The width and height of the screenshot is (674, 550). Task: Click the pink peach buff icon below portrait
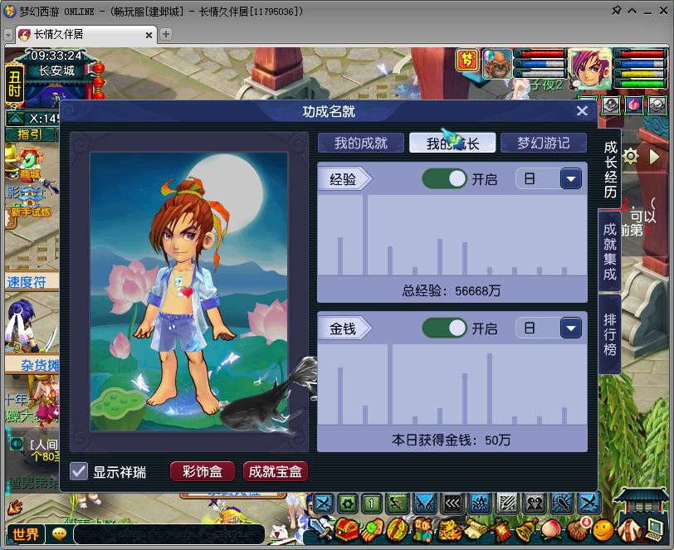click(633, 105)
